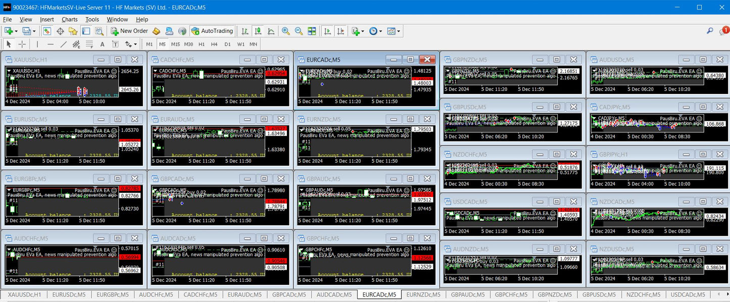Select the H4 timeframe button

point(214,44)
